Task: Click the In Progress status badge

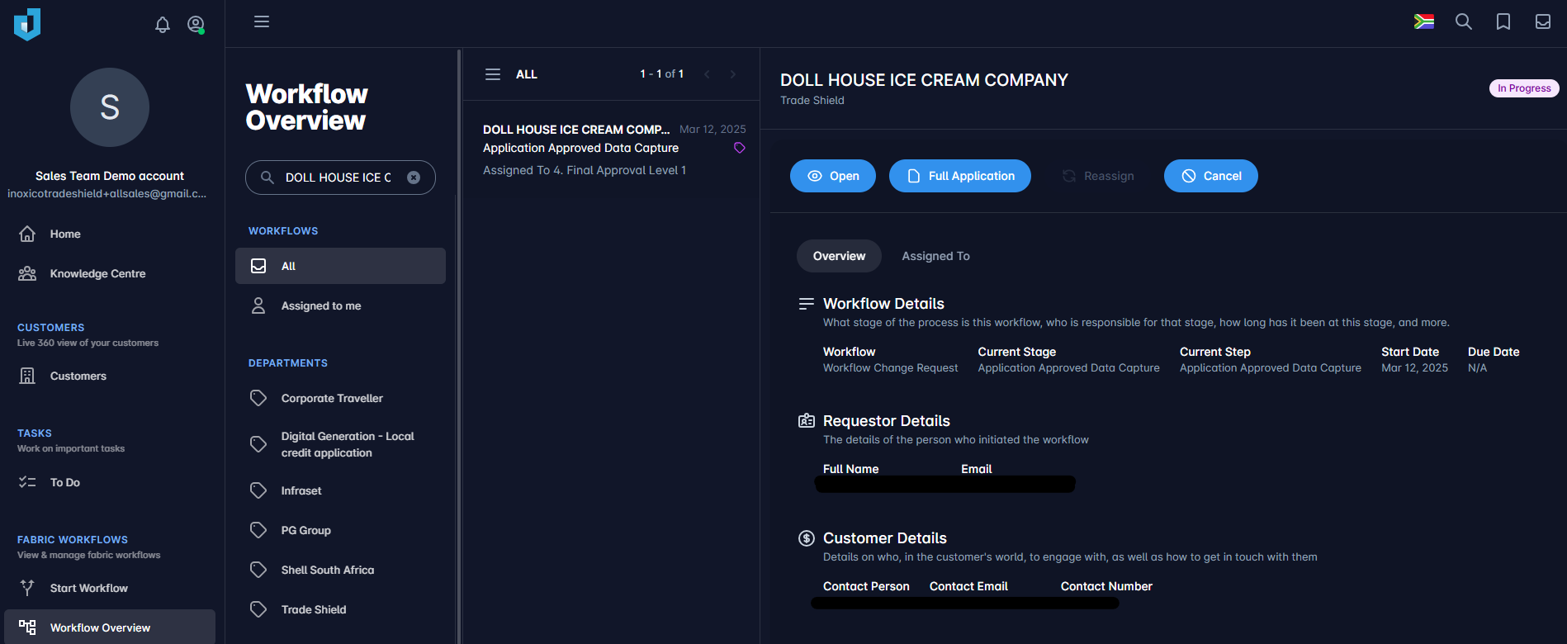Action: (x=1524, y=88)
